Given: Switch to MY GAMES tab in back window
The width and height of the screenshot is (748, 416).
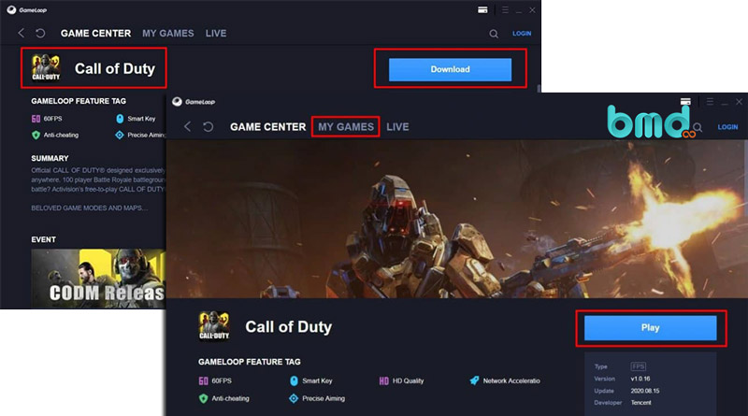Looking at the screenshot, I should pos(168,34).
